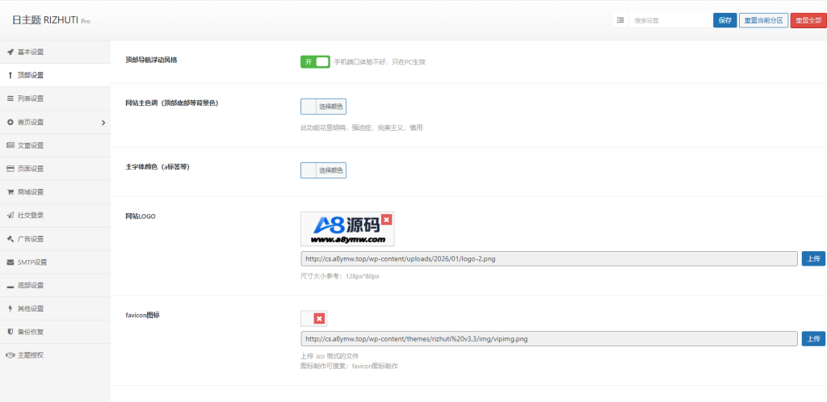Expand the 首页设置 submenu arrow
This screenshot has width=827, height=402.
[103, 123]
